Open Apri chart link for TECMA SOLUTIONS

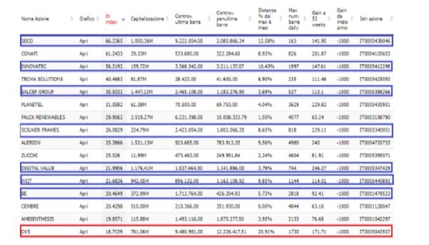click(x=84, y=79)
